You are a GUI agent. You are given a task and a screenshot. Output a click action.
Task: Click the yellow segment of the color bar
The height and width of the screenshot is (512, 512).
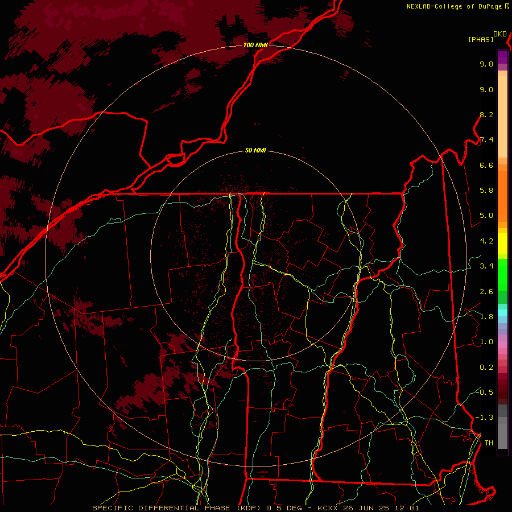pyautogui.click(x=502, y=243)
